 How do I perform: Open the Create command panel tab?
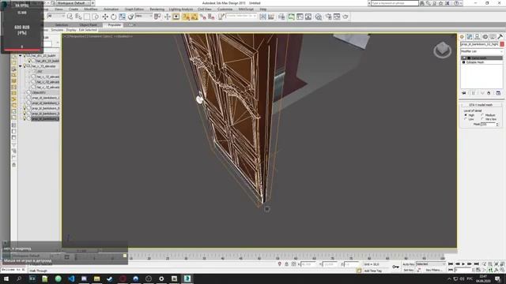coord(462,37)
